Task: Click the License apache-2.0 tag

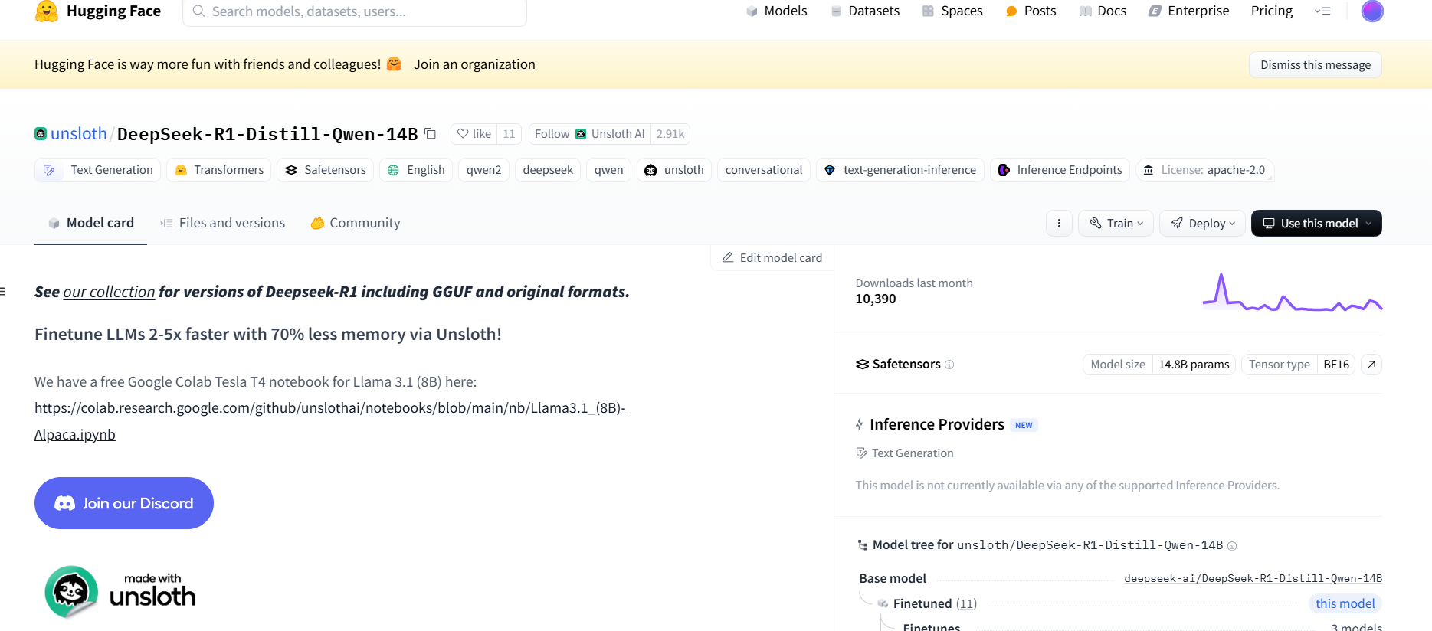Action: click(1204, 170)
